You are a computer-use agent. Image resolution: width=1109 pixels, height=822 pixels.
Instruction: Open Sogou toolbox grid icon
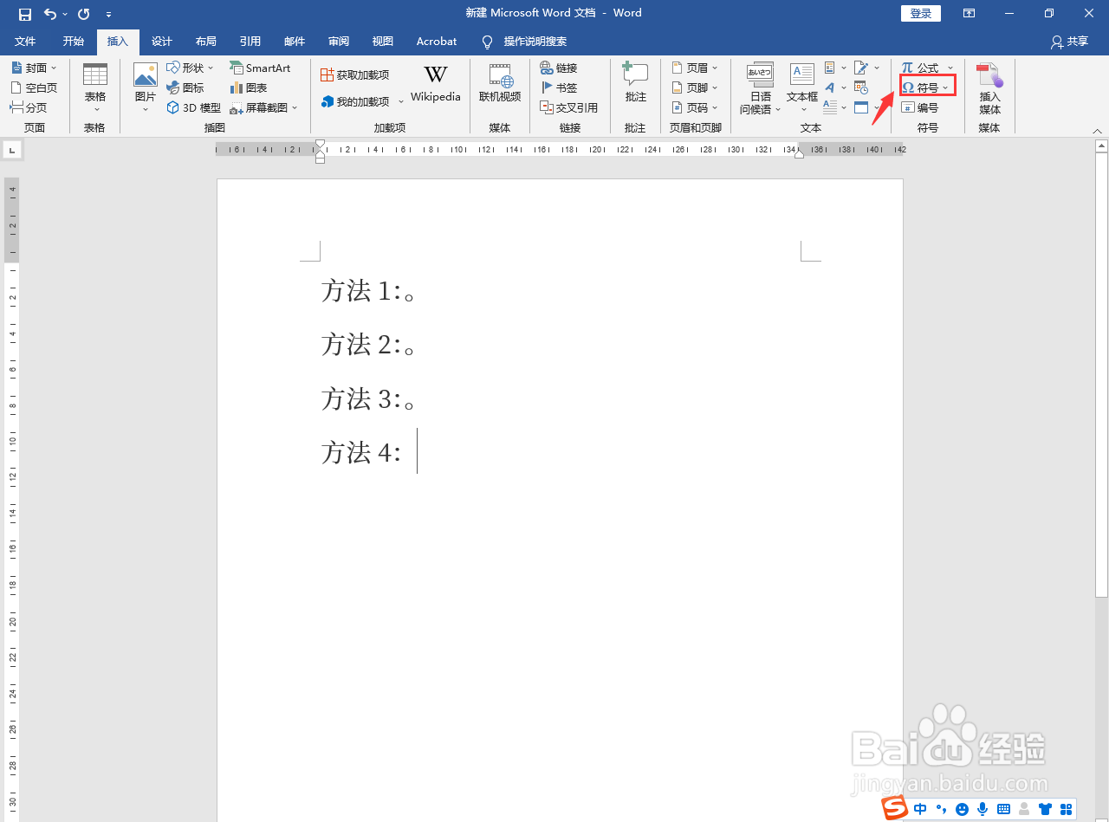[x=1065, y=809]
